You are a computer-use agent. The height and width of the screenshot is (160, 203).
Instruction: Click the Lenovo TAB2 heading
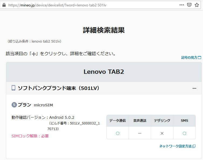tap(104, 72)
